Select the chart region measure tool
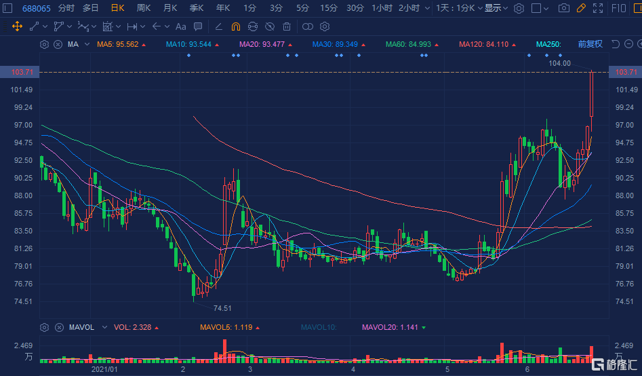Image resolution: width=642 pixels, height=376 pixels. [x=108, y=26]
